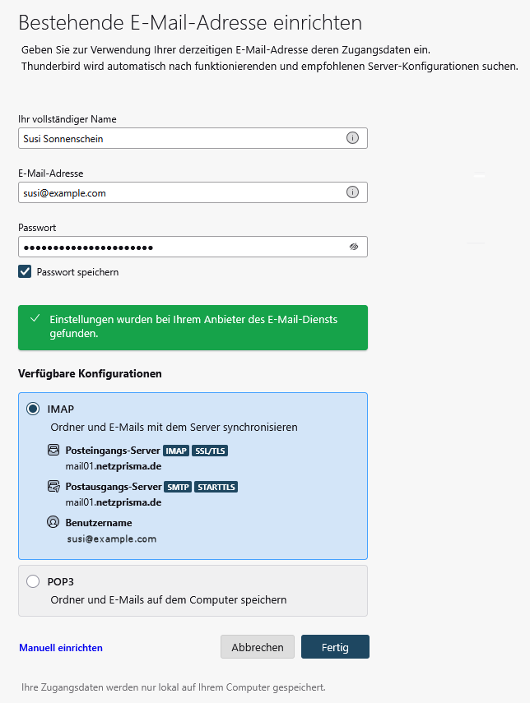Choose the POP3 radio option
This screenshot has height=703, width=530.
(x=33, y=581)
